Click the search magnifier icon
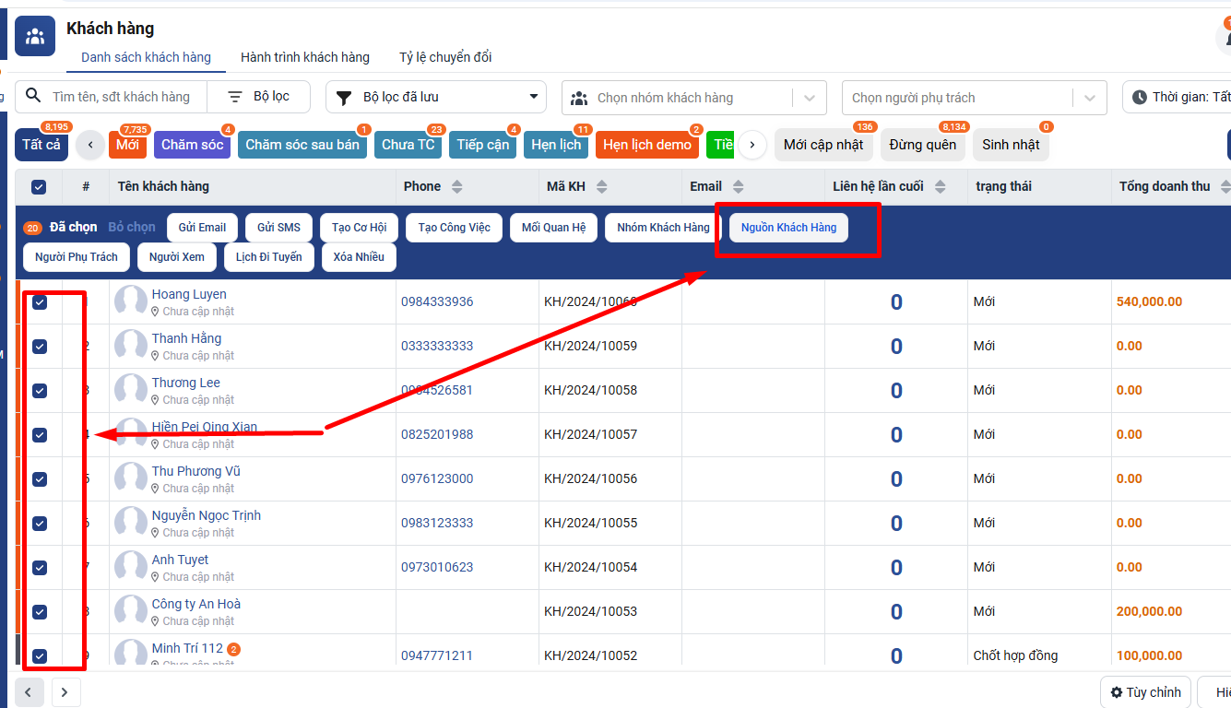 point(33,97)
